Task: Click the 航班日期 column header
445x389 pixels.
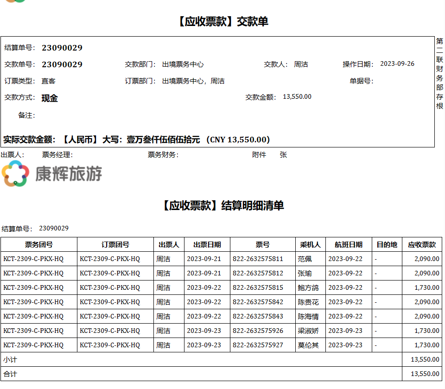Action: (349, 244)
